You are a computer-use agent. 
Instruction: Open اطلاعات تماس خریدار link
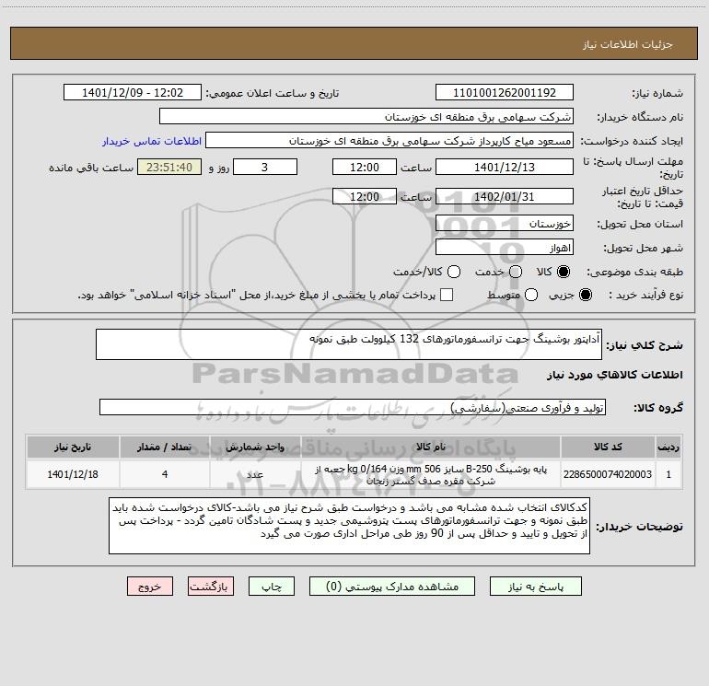(x=152, y=141)
